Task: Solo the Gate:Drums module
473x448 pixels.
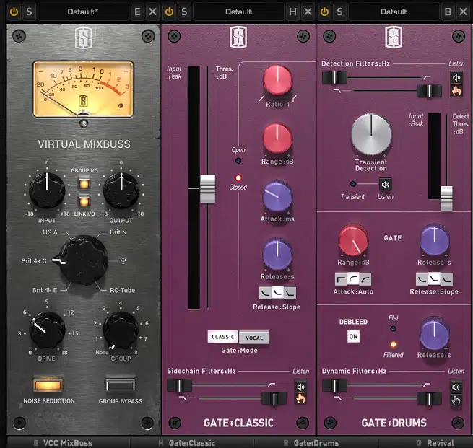Action: pyautogui.click(x=339, y=12)
